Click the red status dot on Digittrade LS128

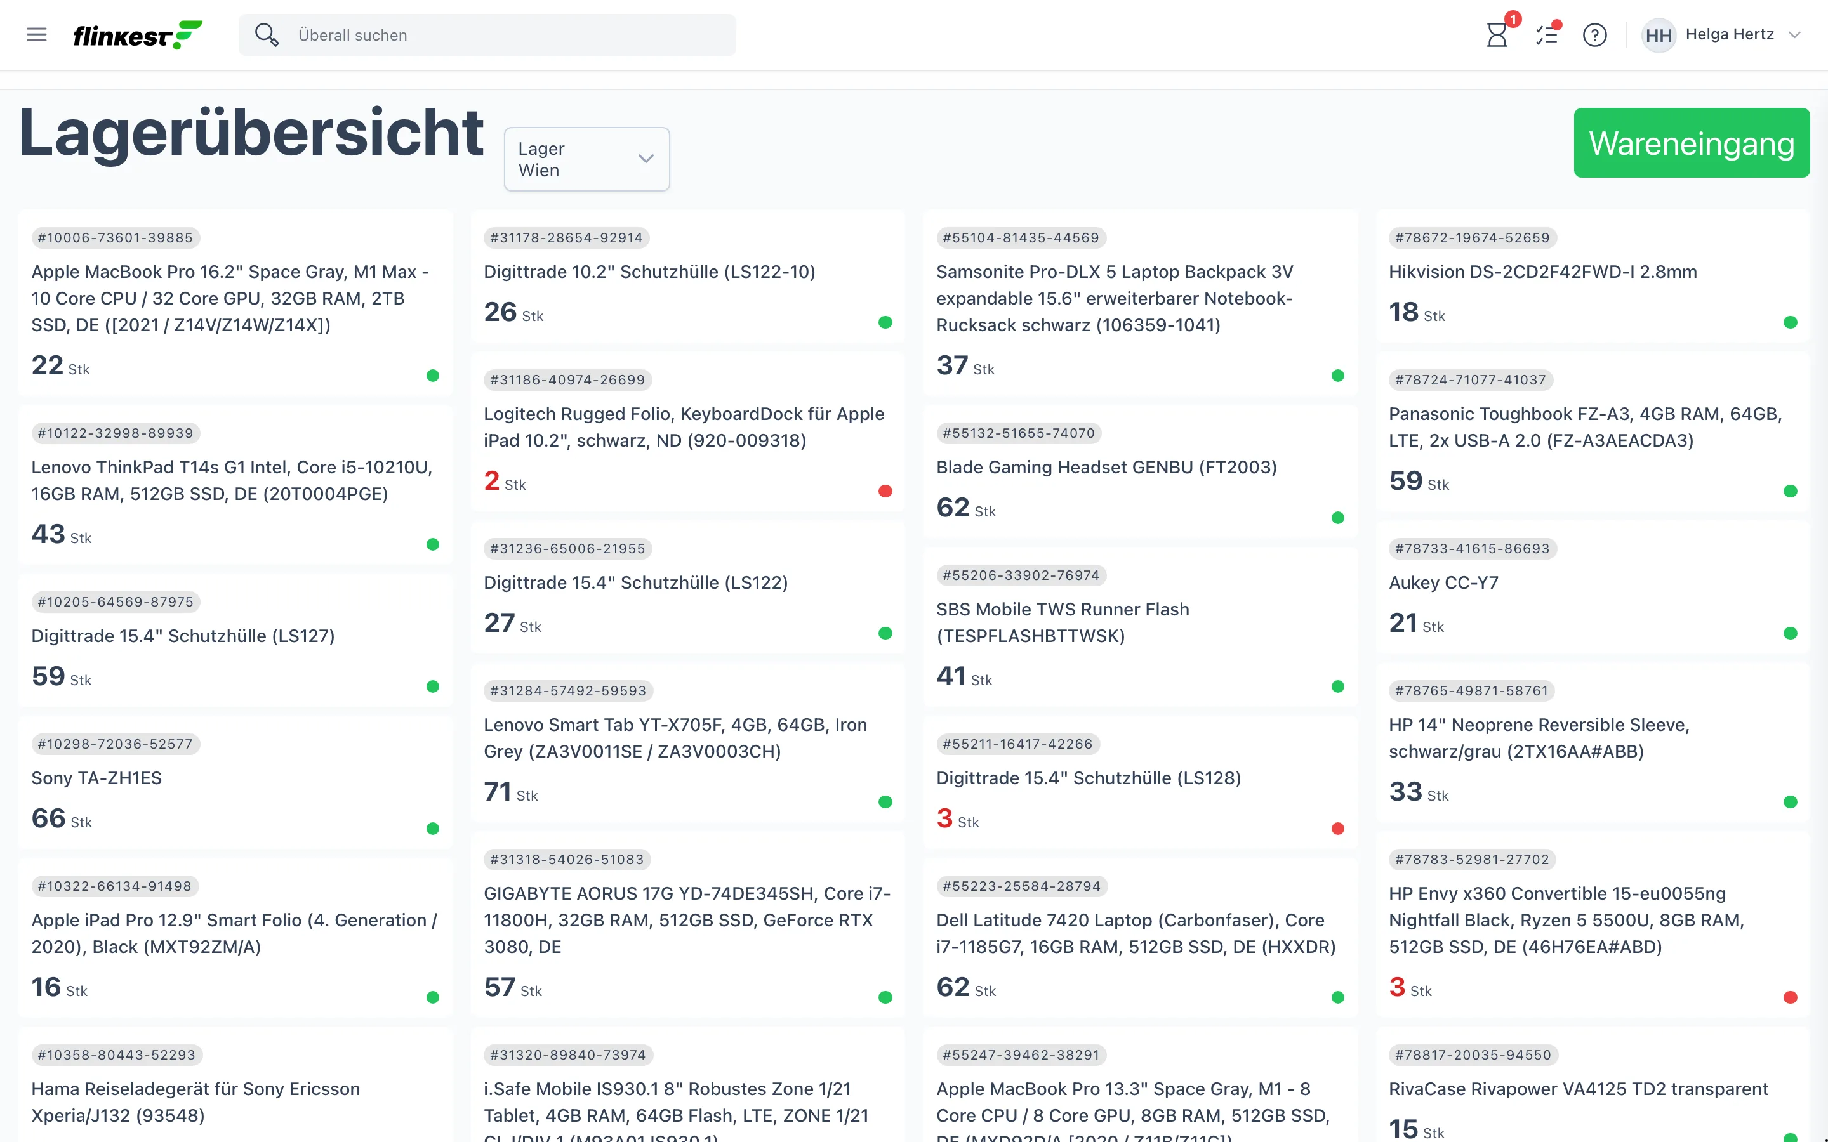[1338, 829]
